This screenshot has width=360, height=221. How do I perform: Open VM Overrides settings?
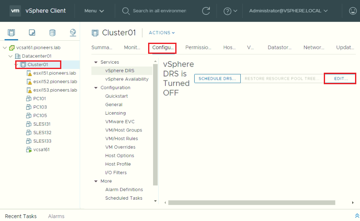click(120, 147)
